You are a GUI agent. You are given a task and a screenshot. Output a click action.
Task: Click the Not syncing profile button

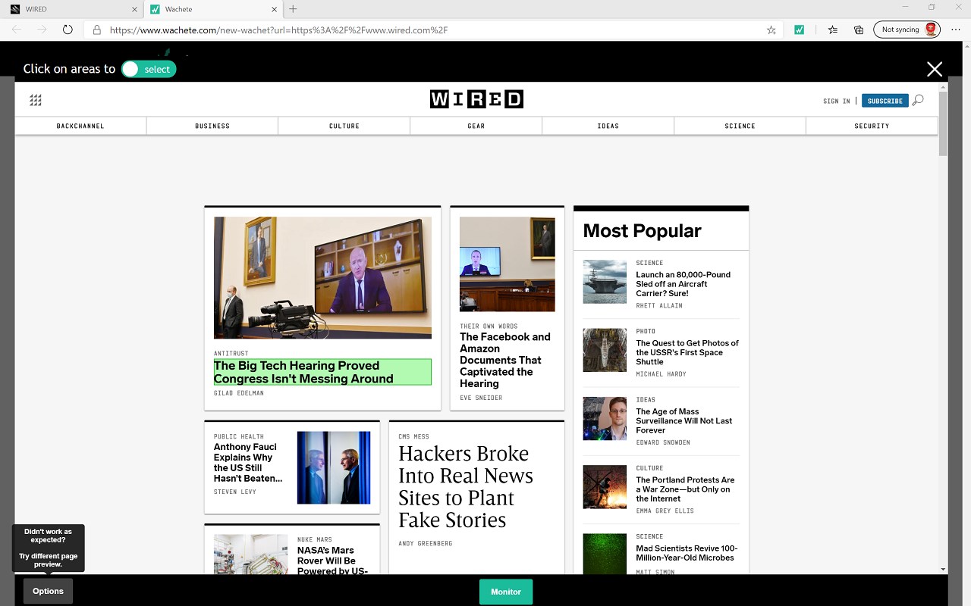[x=907, y=30]
